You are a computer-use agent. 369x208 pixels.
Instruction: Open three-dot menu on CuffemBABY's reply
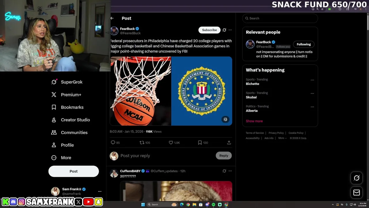click(x=230, y=171)
